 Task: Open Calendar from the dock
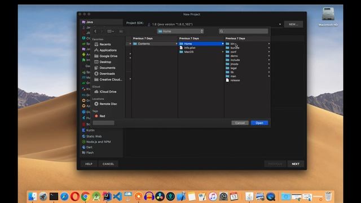click(234, 197)
